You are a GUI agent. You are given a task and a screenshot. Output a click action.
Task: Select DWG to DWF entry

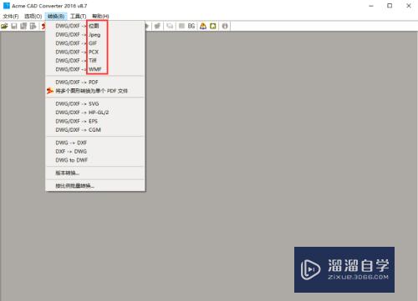pyautogui.click(x=95, y=160)
